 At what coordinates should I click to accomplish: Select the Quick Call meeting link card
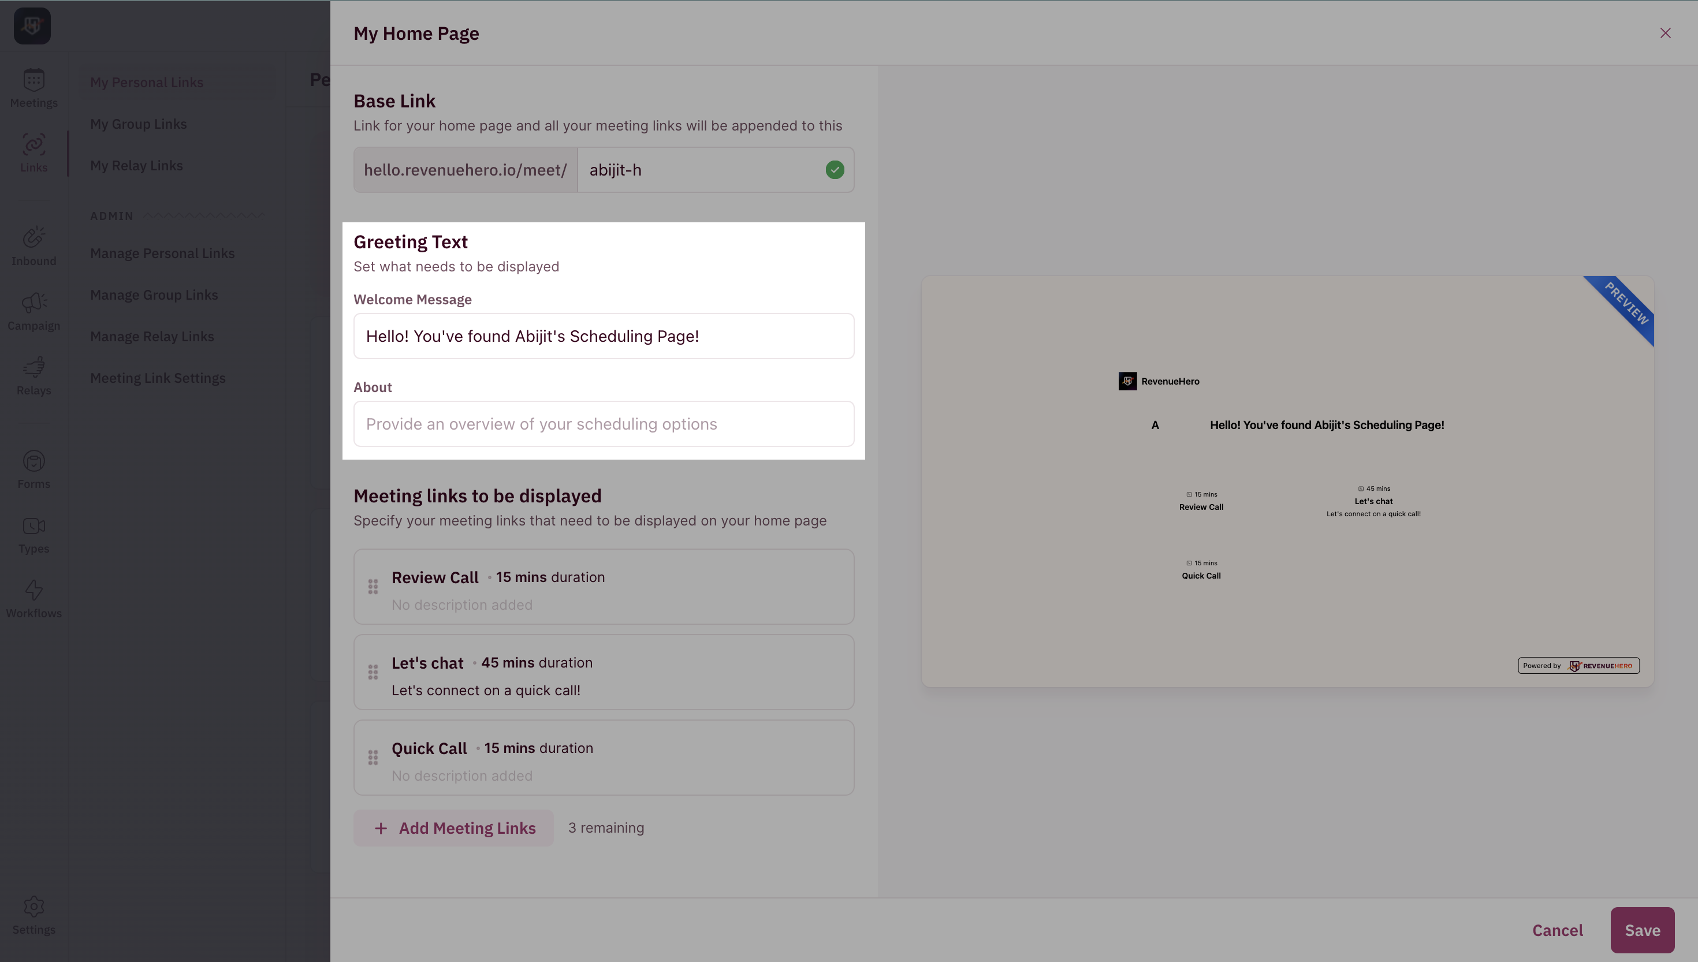coord(603,757)
